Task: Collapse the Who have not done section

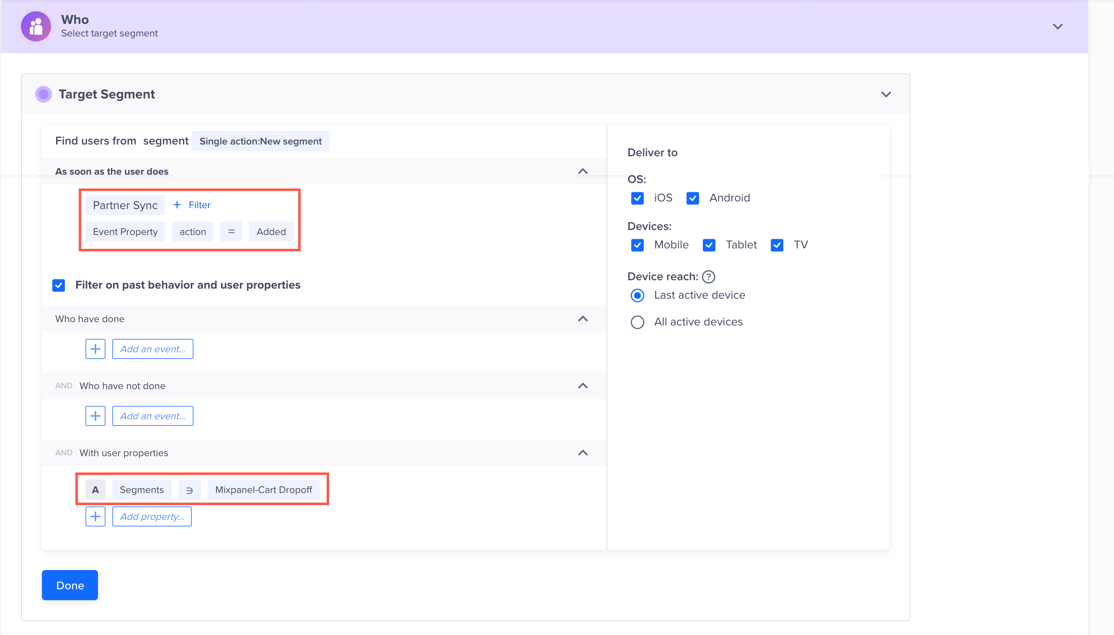Action: 583,386
